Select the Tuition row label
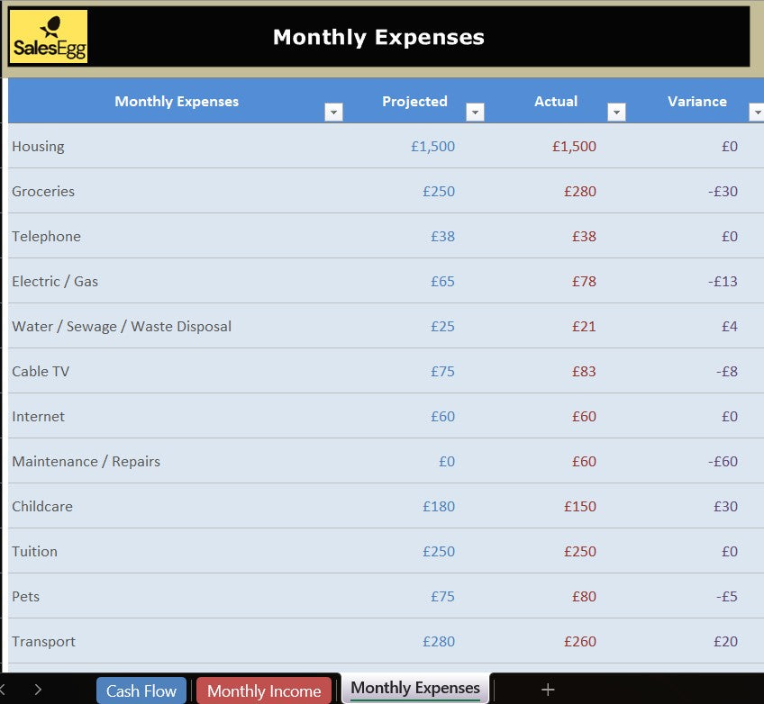Screen dimensions: 764x704 (34, 551)
